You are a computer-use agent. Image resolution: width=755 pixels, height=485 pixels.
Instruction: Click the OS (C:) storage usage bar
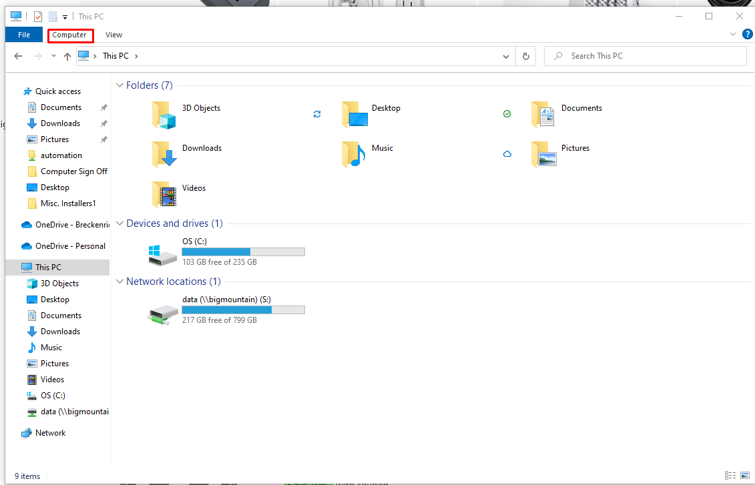click(243, 252)
